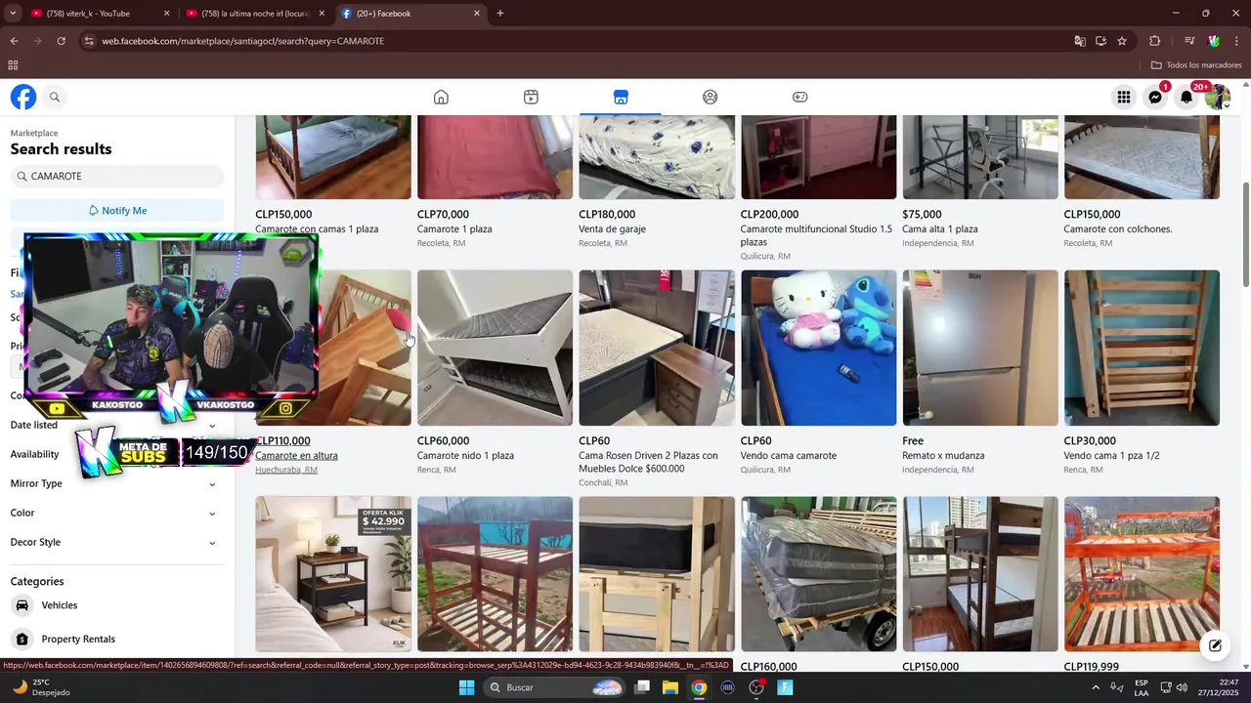Click the compose new message pencil icon

point(1215,645)
